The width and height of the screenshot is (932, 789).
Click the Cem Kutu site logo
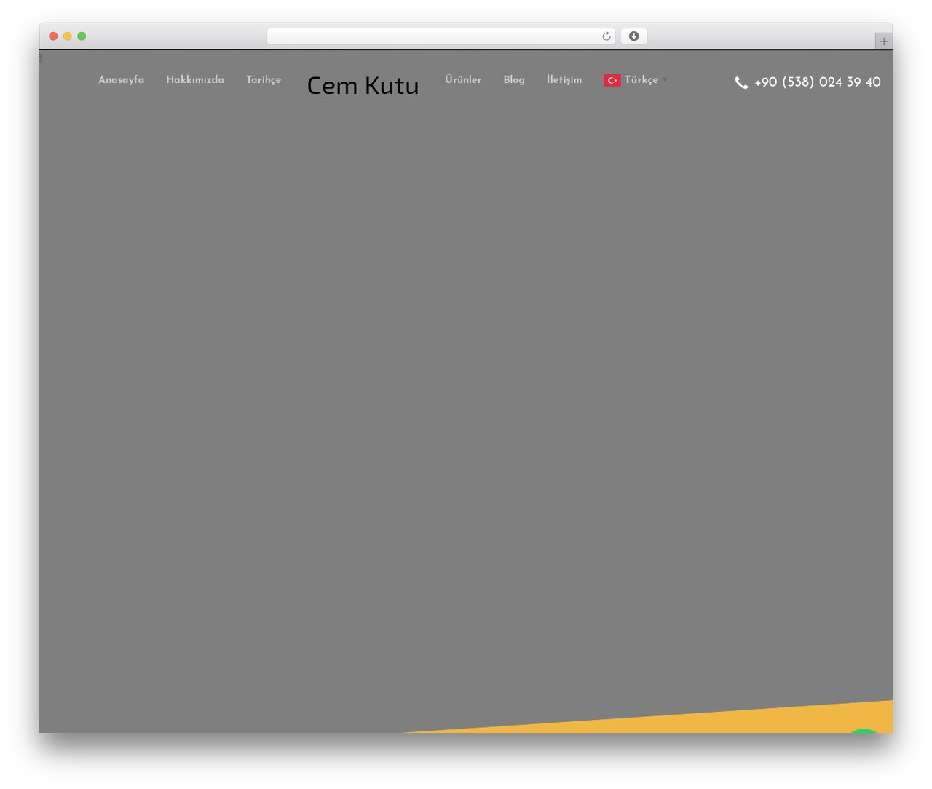click(363, 85)
